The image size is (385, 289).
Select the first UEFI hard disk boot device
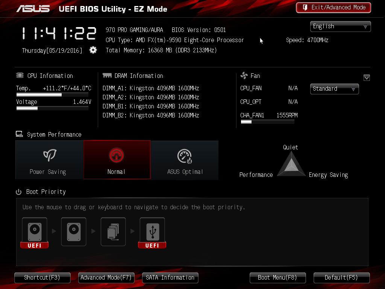click(x=34, y=233)
